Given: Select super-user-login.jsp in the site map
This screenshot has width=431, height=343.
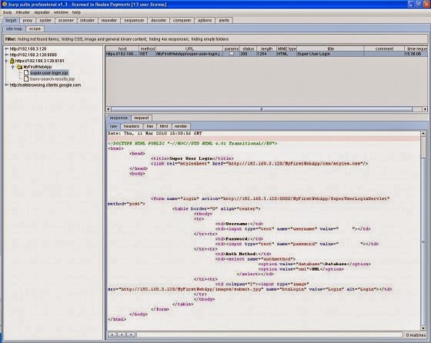Looking at the screenshot, I should [x=49, y=73].
